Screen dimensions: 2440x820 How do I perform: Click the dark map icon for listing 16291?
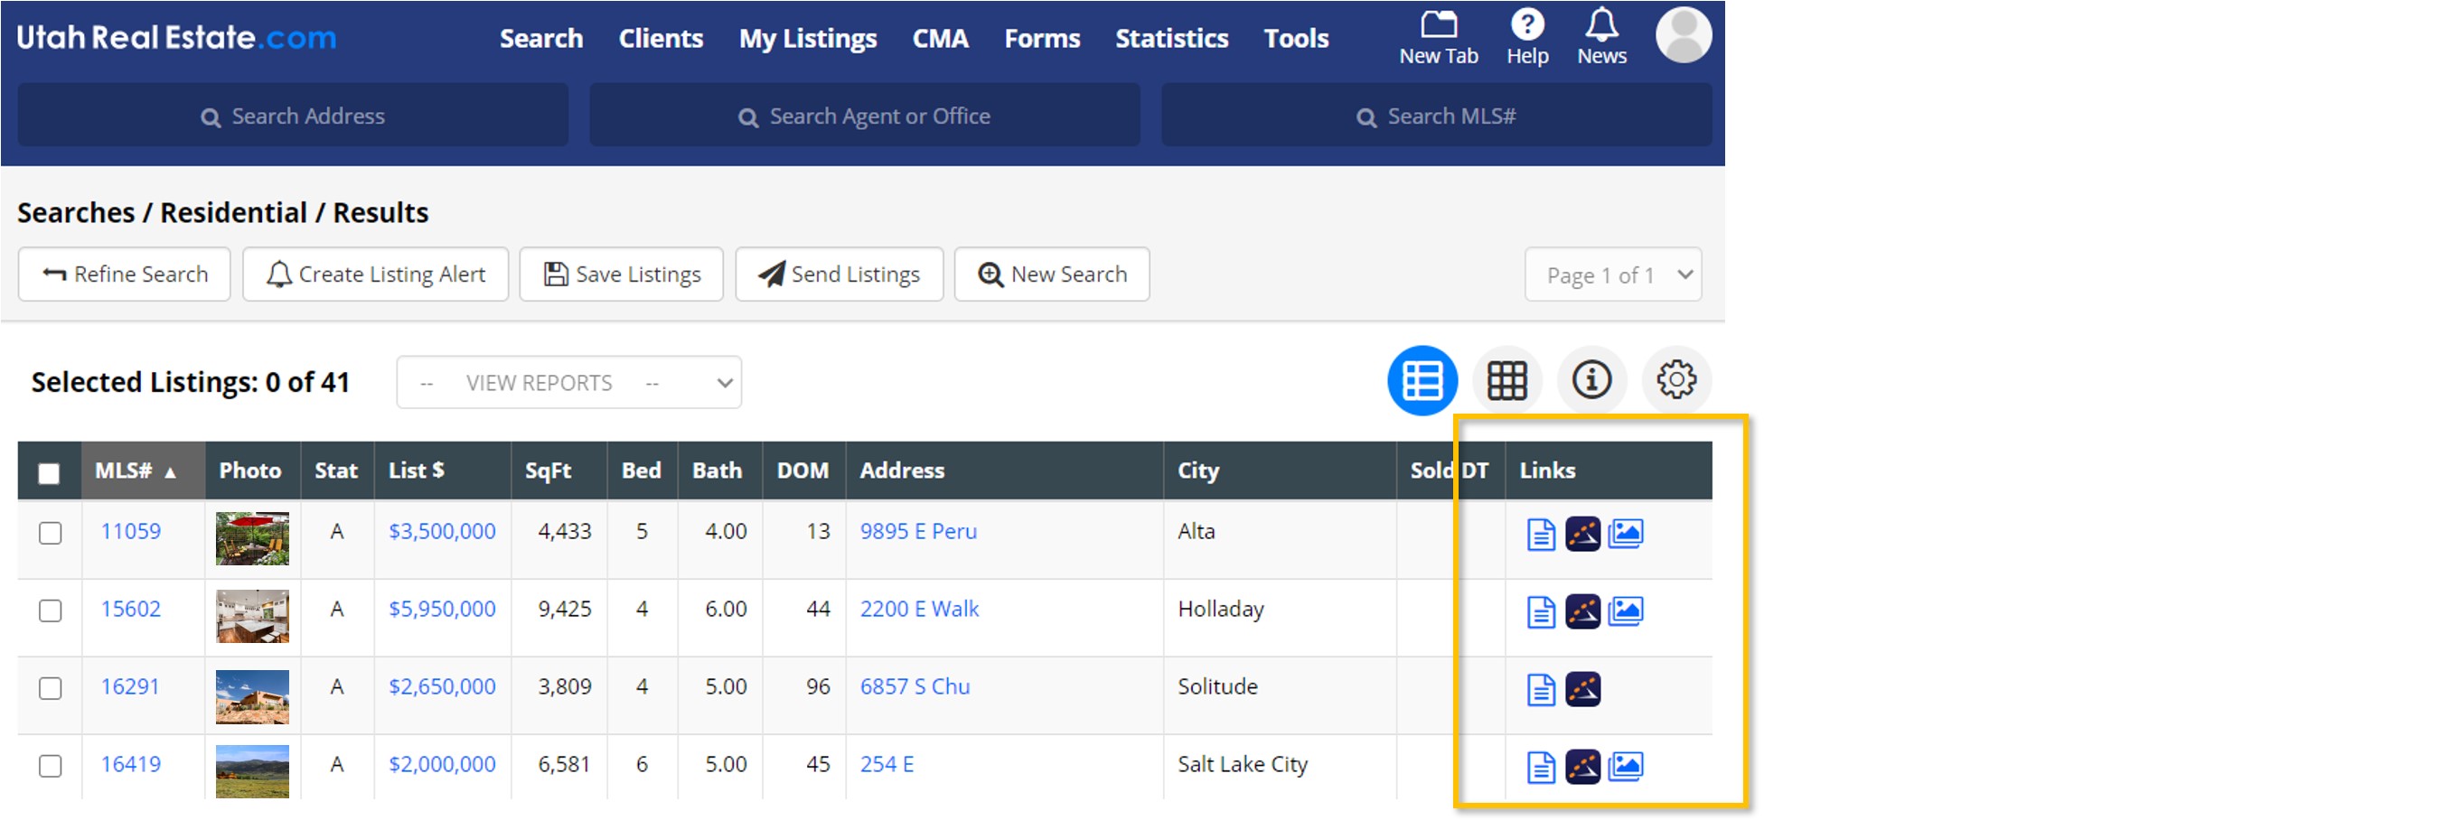tap(1581, 689)
